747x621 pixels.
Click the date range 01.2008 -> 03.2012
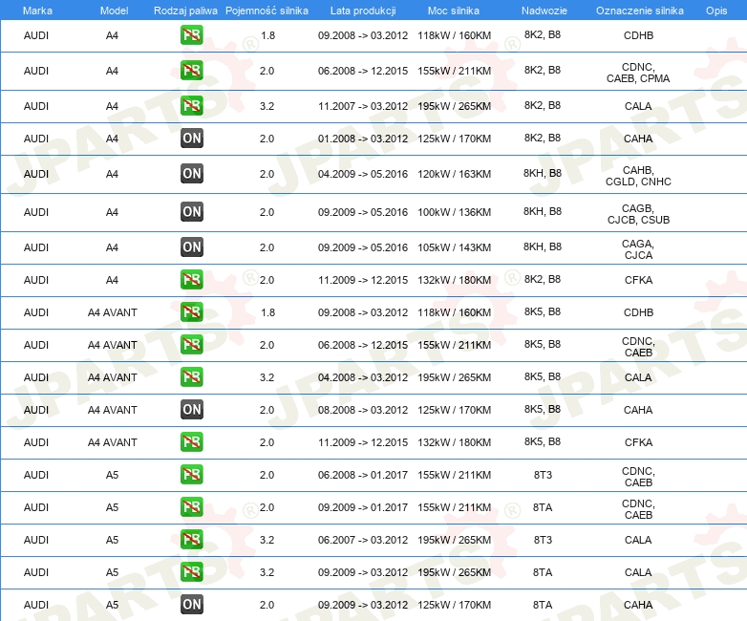pyautogui.click(x=363, y=139)
